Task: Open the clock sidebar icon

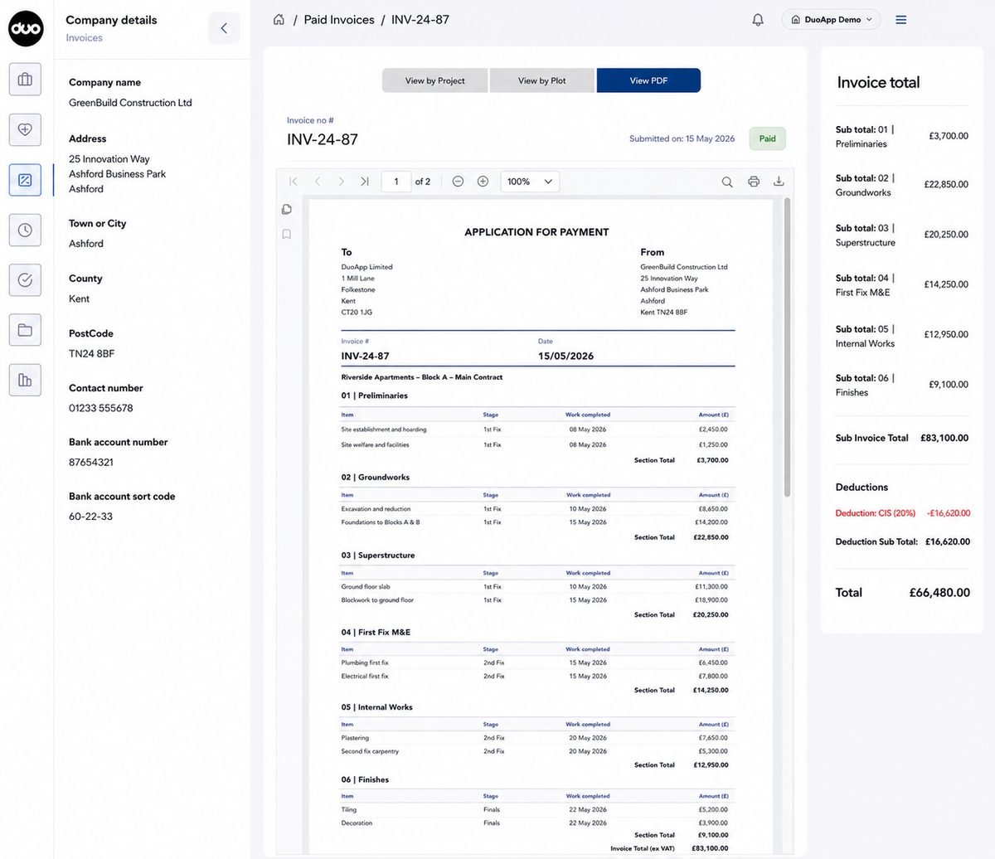Action: [x=25, y=230]
